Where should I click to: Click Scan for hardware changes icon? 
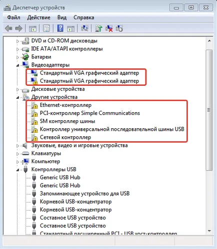(x=84, y=28)
